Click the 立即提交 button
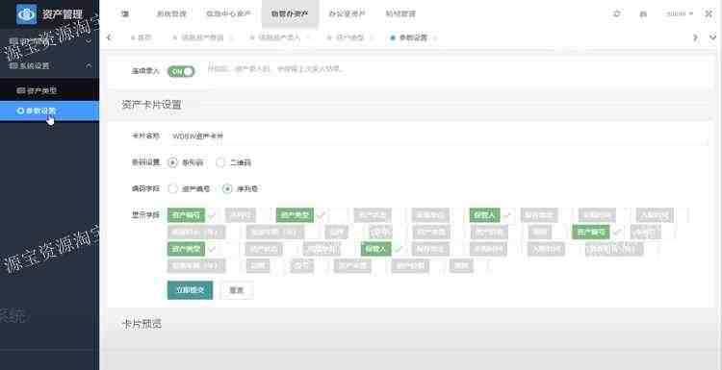722x370 pixels. (191, 290)
